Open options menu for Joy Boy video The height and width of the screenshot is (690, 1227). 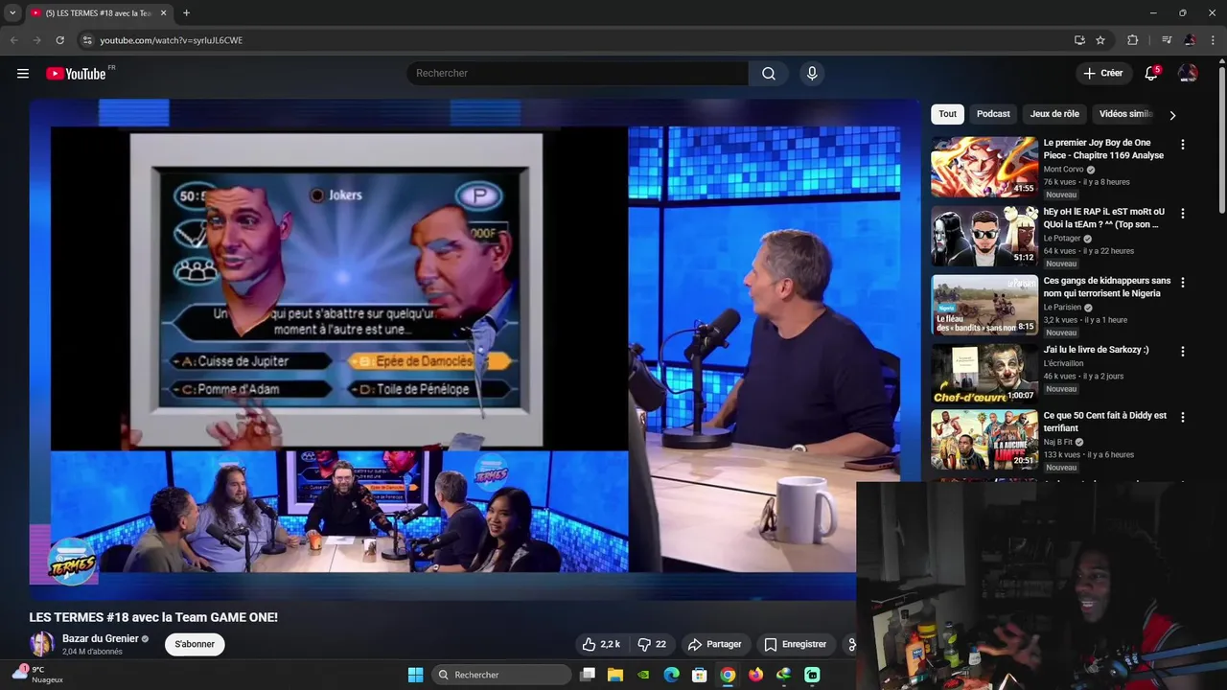click(x=1182, y=145)
